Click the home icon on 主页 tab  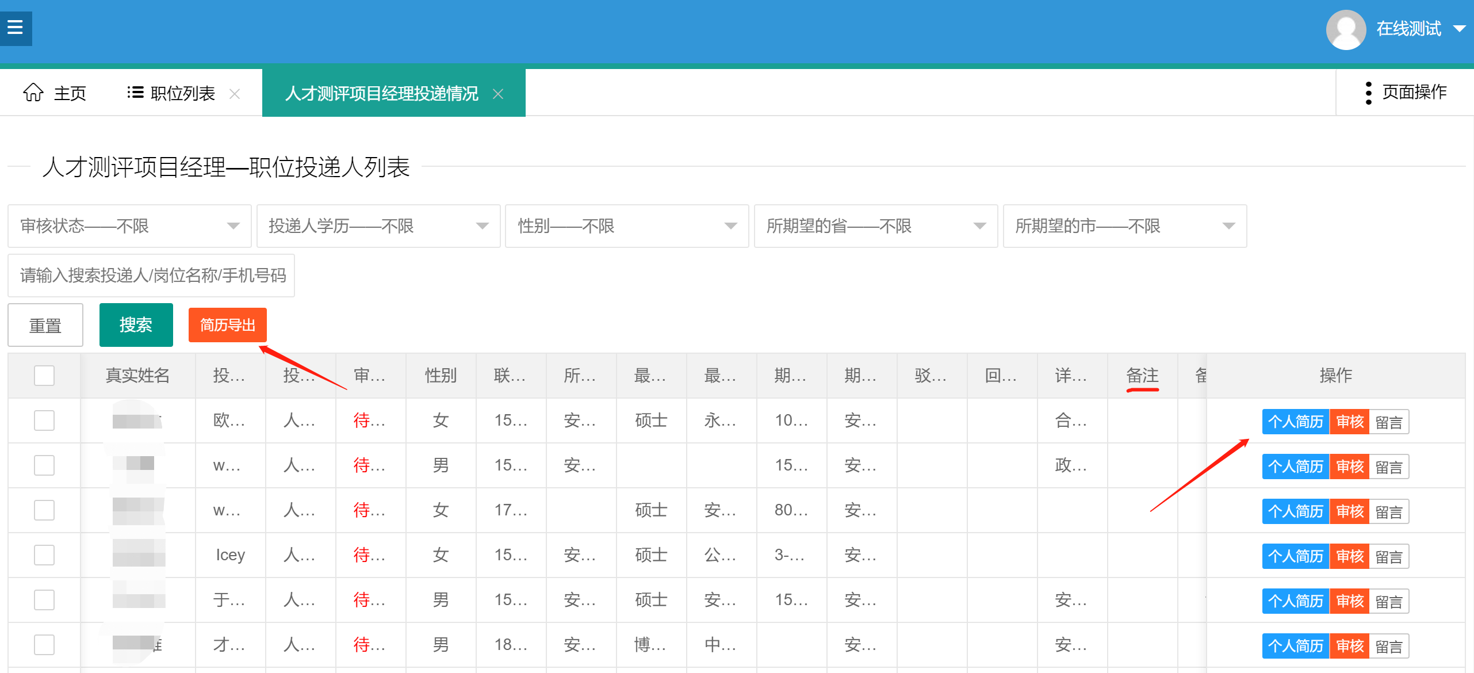pyautogui.click(x=33, y=92)
